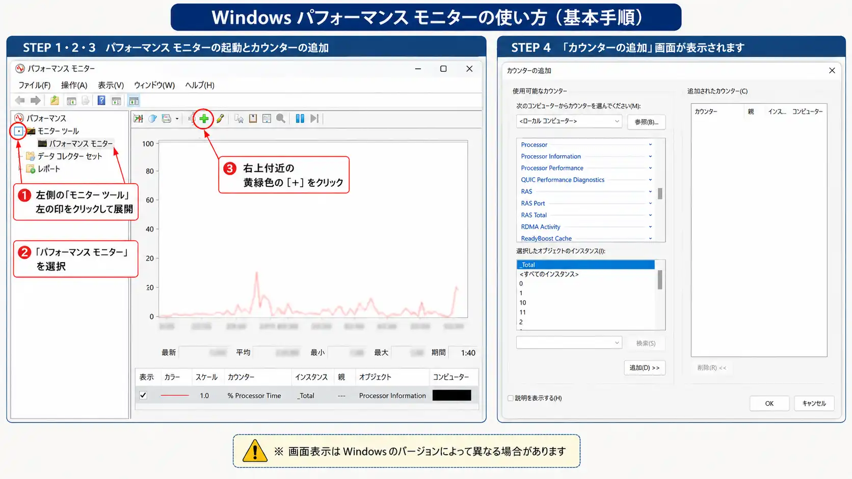Click the blue Help question mark icon
The image size is (852, 479).
click(101, 101)
